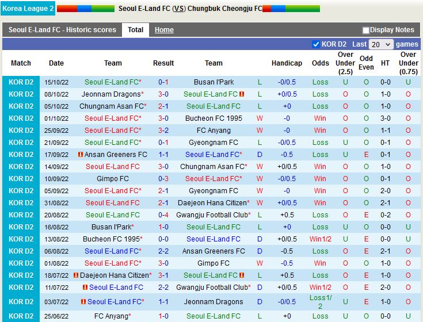Open 0-4 result against Gwangju Football Club

point(163,214)
